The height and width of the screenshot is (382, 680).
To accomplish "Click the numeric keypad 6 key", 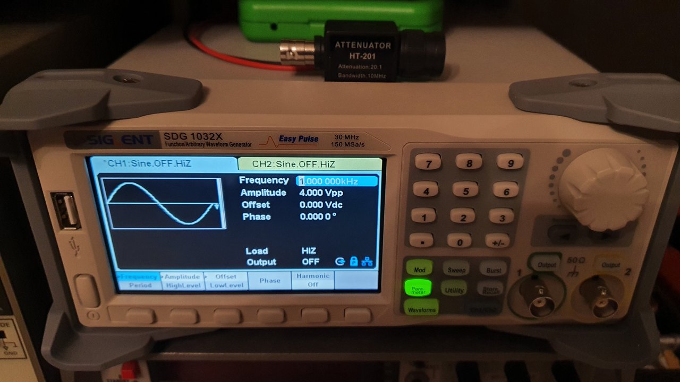I will tap(505, 190).
